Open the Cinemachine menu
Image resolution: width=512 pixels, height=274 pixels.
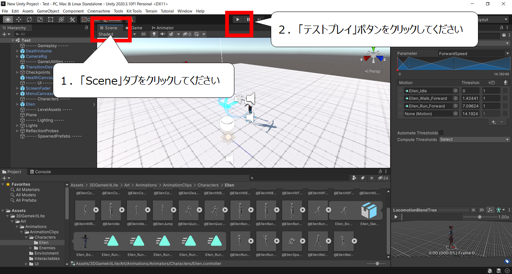point(99,11)
